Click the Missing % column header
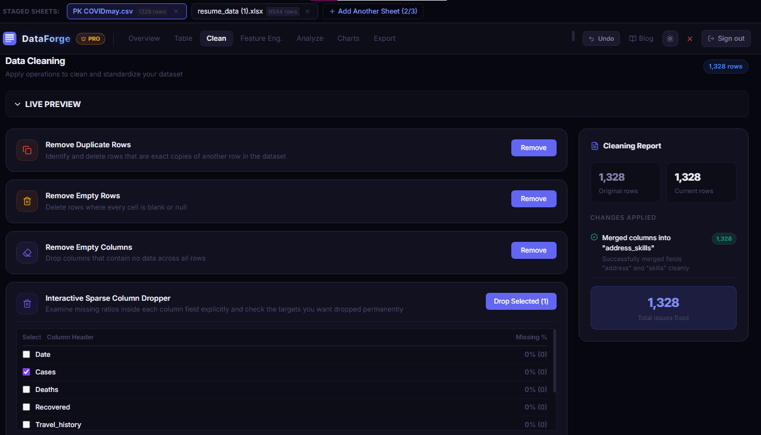The height and width of the screenshot is (435, 761). click(x=531, y=337)
